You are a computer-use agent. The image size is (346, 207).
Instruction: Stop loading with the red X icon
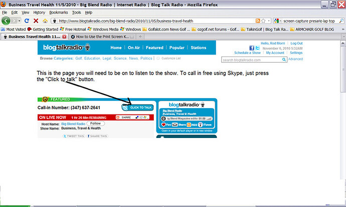tap(36, 20)
